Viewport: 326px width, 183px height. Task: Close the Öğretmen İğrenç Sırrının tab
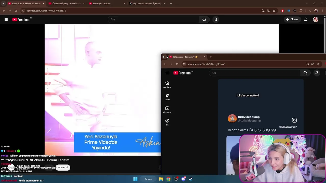point(84,4)
